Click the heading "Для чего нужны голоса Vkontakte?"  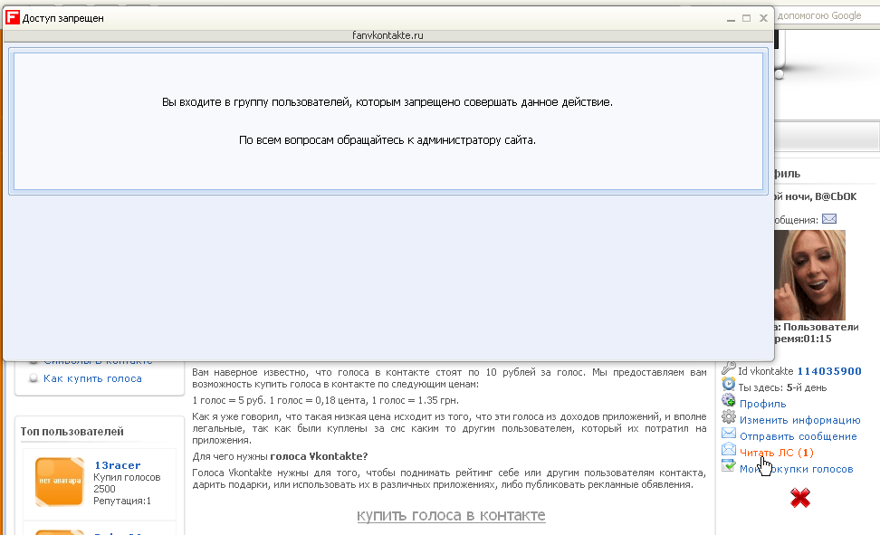point(280,456)
